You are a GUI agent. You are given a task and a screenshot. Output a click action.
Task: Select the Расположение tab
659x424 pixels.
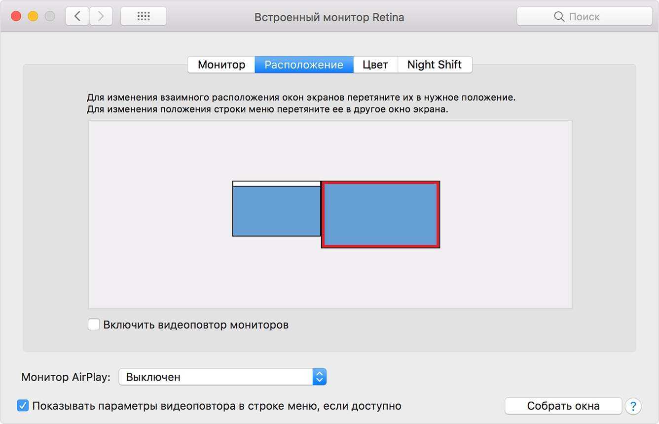click(304, 65)
